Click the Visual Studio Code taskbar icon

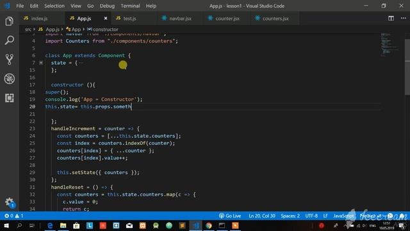pos(195,225)
